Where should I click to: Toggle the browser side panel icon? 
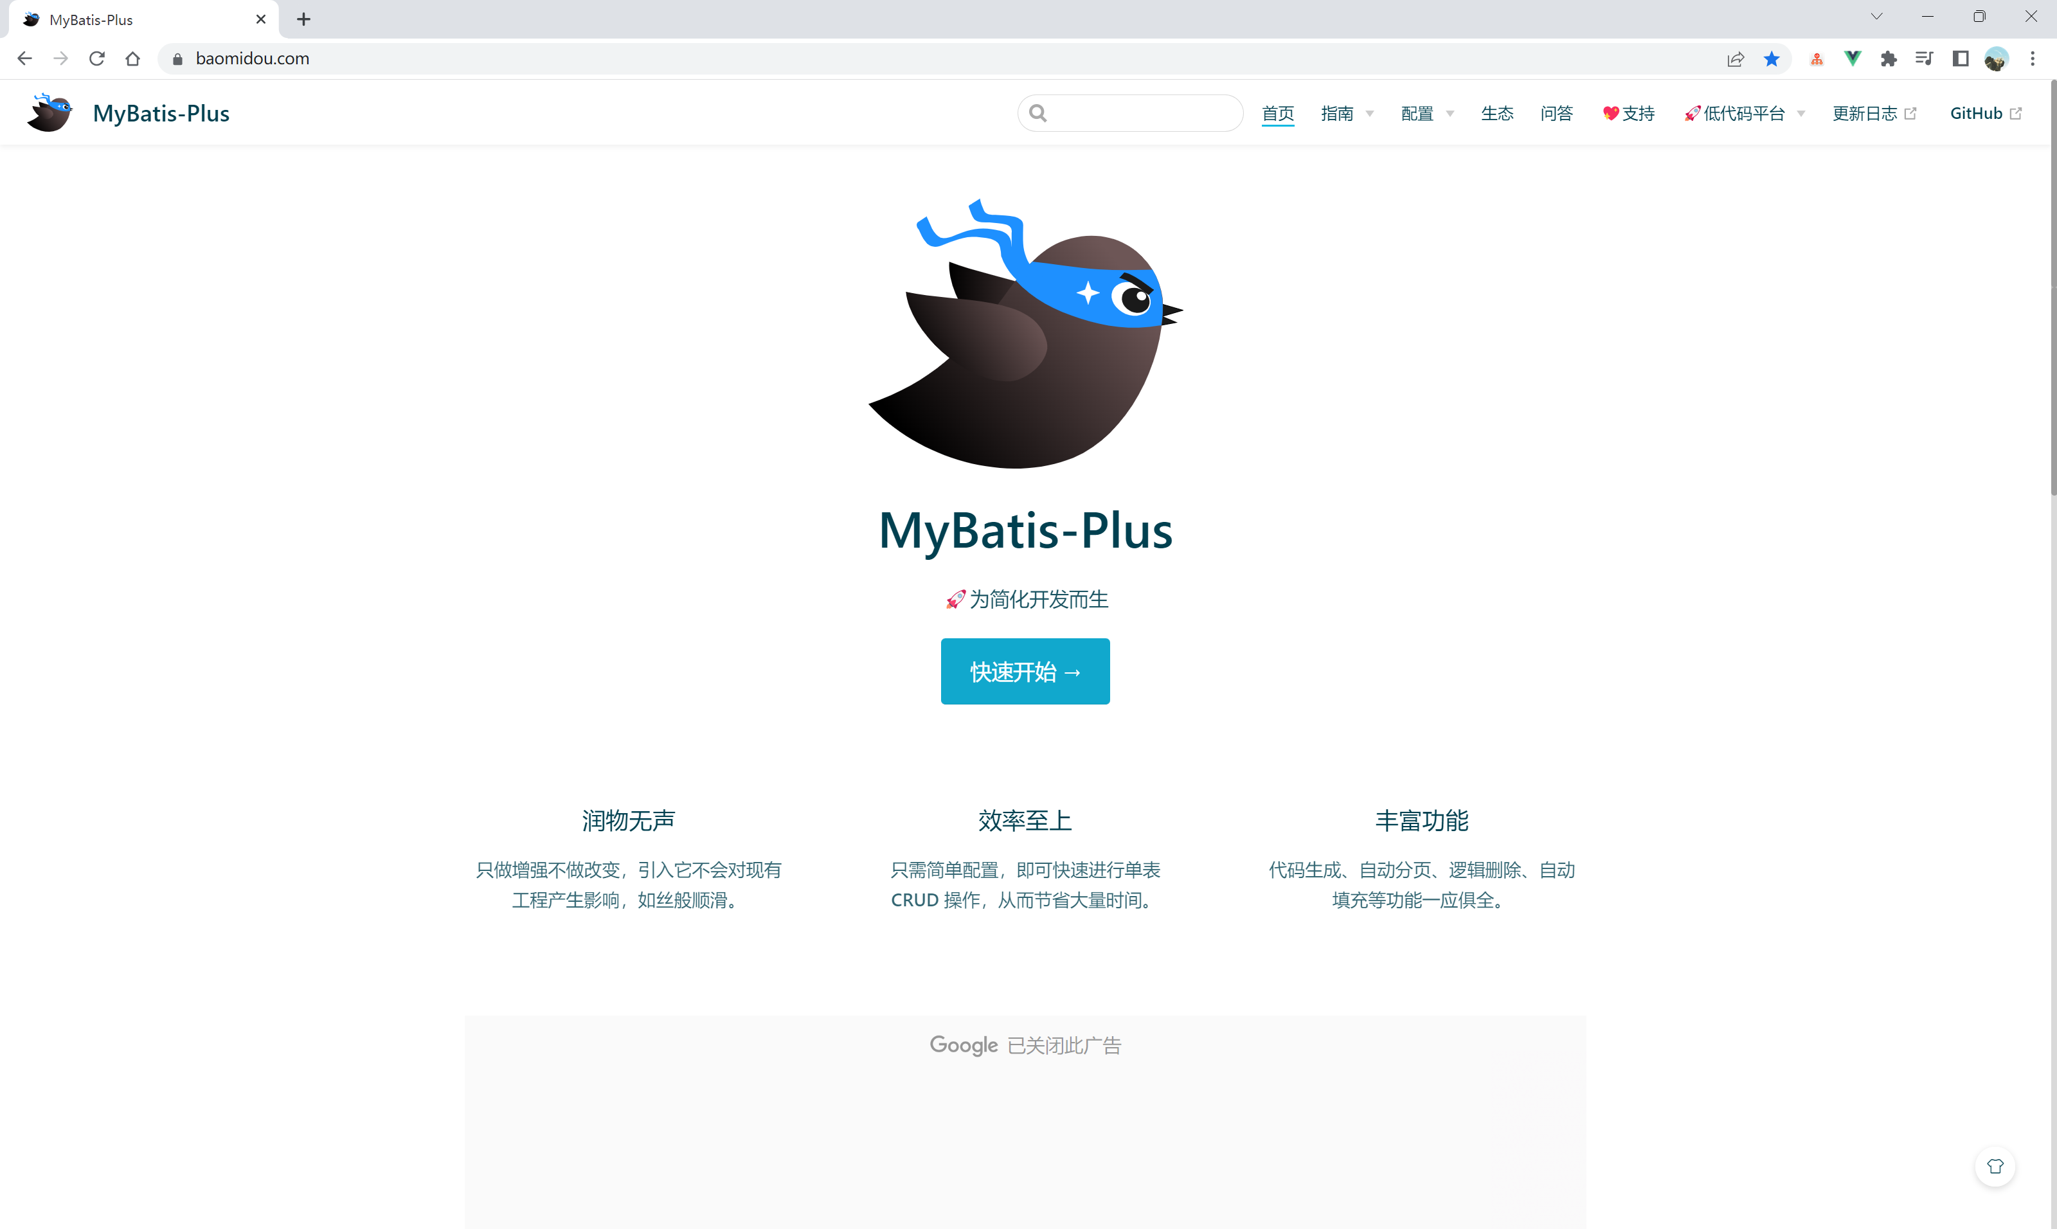tap(1961, 58)
